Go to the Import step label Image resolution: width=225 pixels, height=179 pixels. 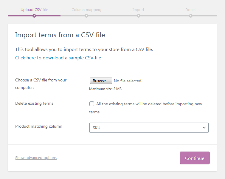click(x=138, y=10)
